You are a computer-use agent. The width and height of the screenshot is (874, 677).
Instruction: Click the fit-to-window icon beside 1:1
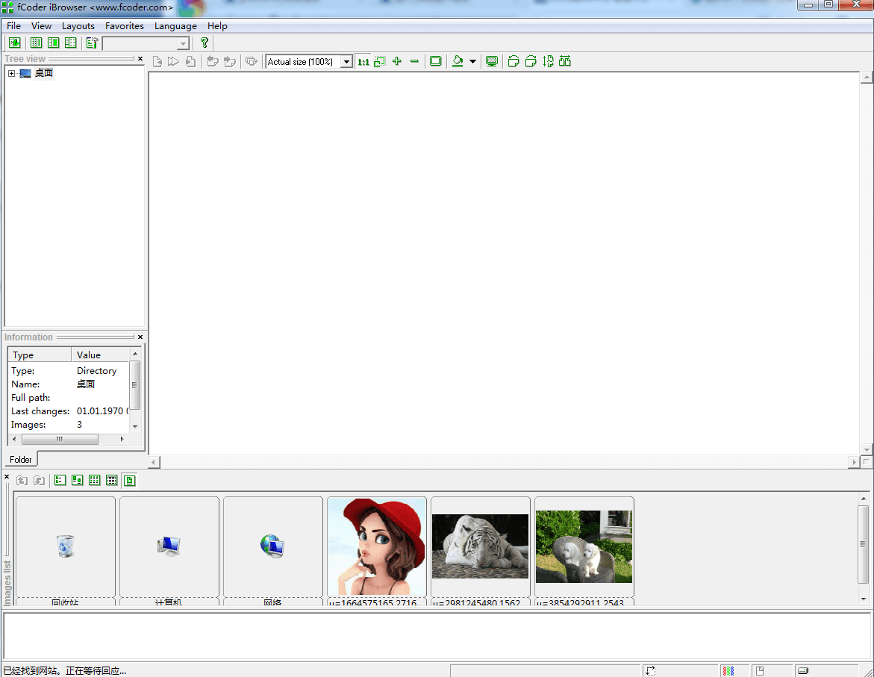[x=380, y=61]
